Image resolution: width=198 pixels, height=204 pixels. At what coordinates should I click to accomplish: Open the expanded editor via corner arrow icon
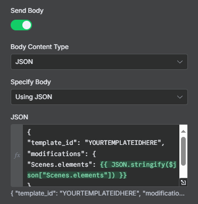pyautogui.click(x=183, y=182)
